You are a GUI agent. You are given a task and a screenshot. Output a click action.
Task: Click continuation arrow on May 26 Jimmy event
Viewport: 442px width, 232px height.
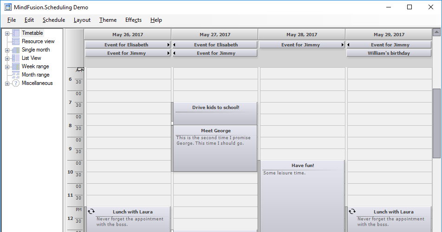click(x=168, y=53)
